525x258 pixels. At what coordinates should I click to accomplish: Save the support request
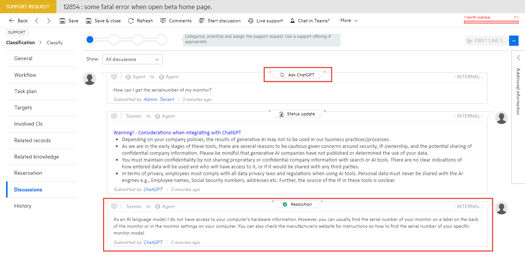pos(69,20)
